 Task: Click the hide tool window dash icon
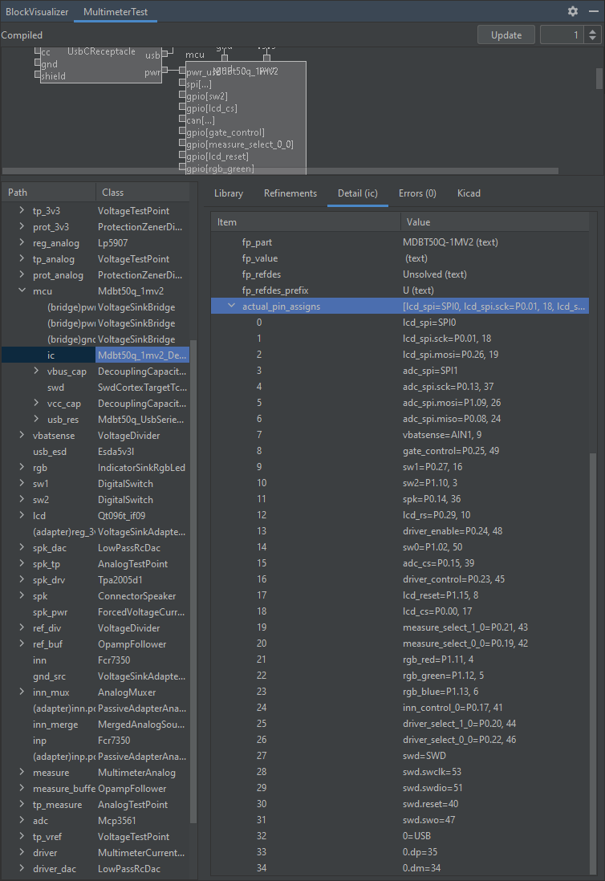(x=592, y=11)
